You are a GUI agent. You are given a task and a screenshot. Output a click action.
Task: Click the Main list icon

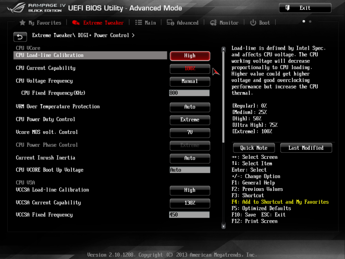pos(138,22)
